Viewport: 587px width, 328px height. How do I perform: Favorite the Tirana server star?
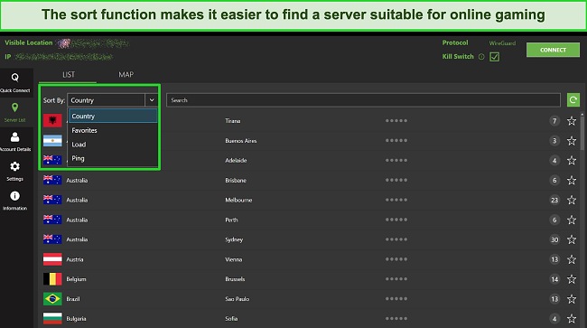(x=572, y=121)
